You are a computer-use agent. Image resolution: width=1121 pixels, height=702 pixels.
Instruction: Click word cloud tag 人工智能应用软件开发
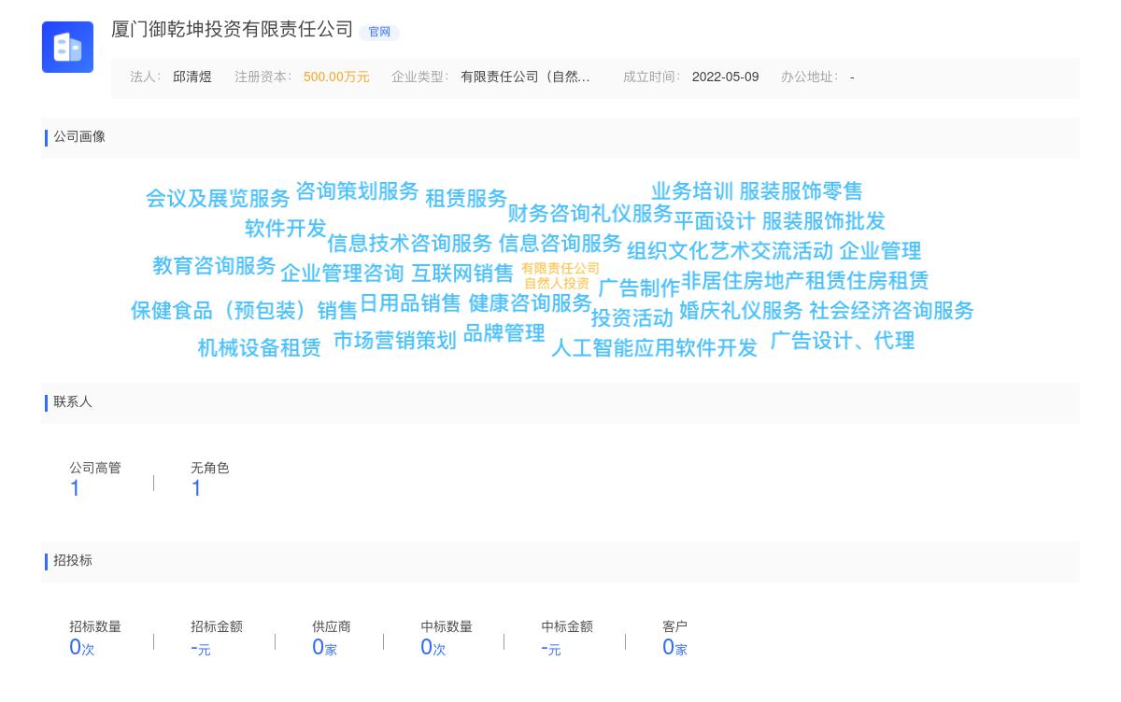[654, 348]
